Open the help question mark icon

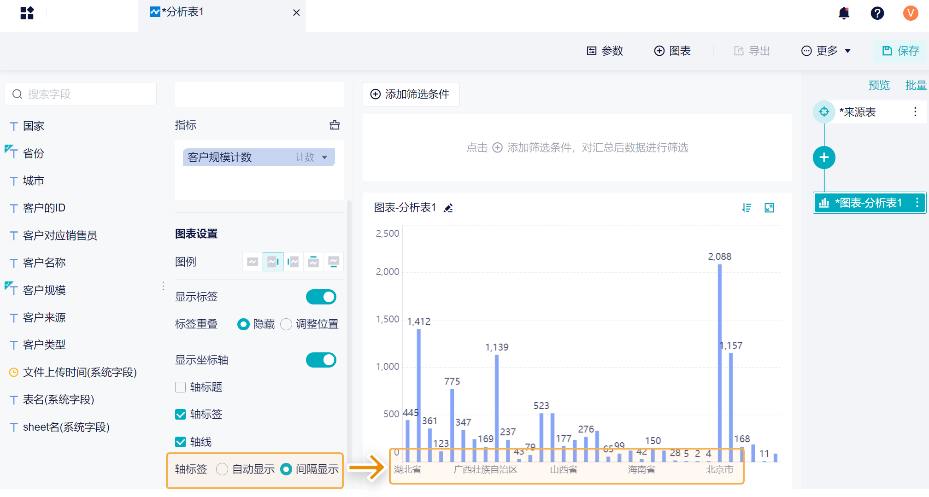point(877,13)
